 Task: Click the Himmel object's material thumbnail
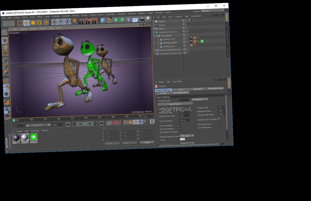pyautogui.click(x=190, y=20)
